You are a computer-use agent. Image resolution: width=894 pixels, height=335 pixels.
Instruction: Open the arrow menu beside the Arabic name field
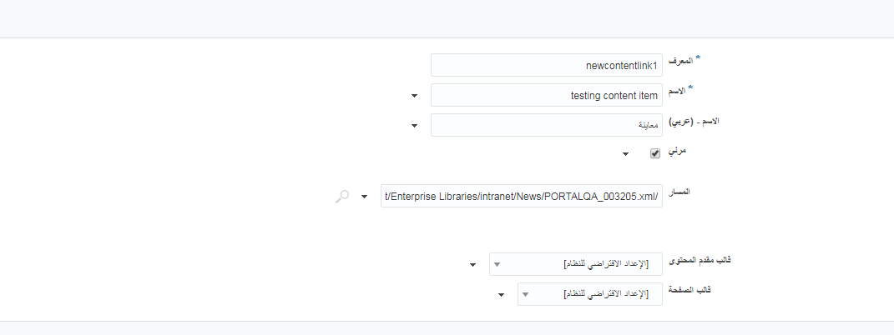pos(415,126)
